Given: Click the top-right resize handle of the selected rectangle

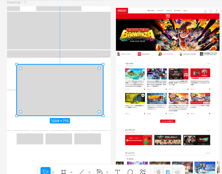Looking at the screenshot, I should [103, 64].
